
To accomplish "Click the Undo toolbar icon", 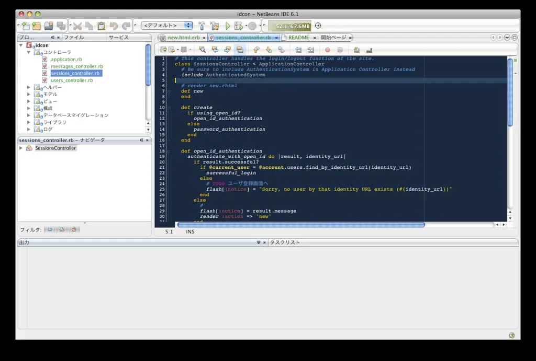I will (x=114, y=26).
